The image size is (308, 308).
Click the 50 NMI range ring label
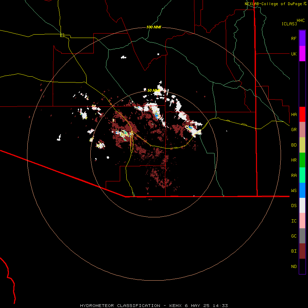point(154,90)
